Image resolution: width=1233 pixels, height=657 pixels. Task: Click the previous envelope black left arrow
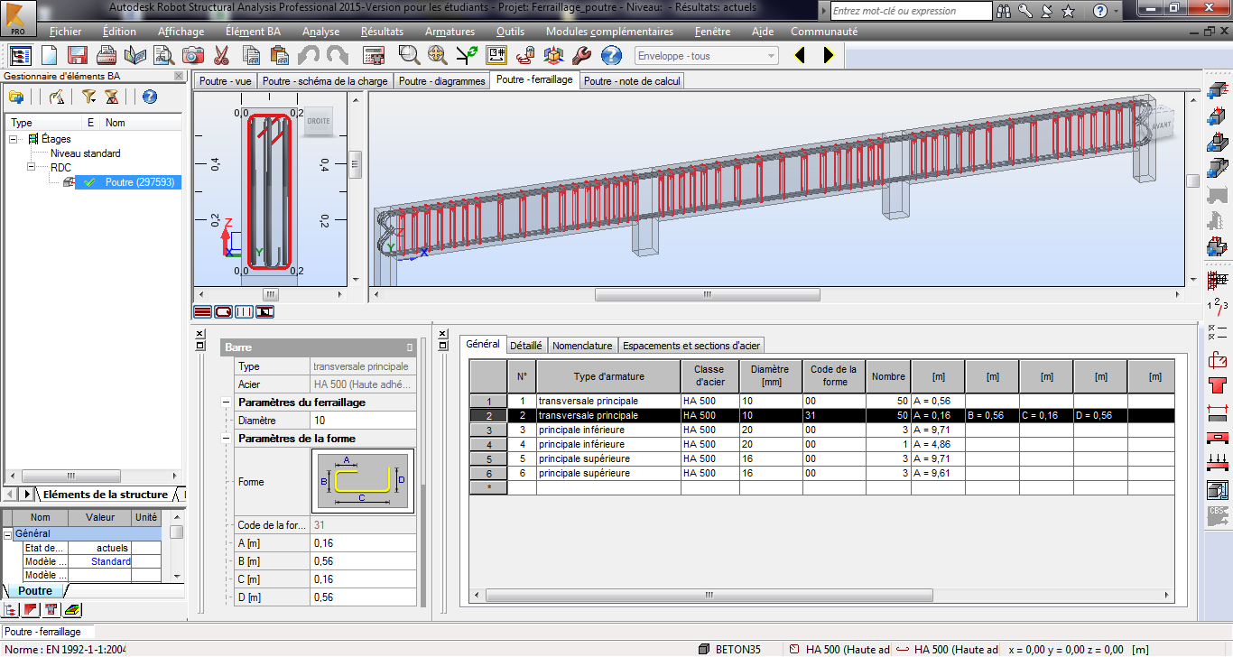[800, 56]
